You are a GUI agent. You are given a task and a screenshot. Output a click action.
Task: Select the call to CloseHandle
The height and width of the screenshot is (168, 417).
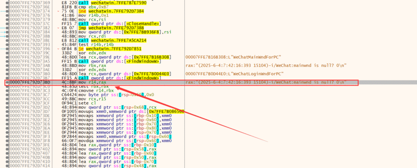pyautogui.click(x=119, y=24)
